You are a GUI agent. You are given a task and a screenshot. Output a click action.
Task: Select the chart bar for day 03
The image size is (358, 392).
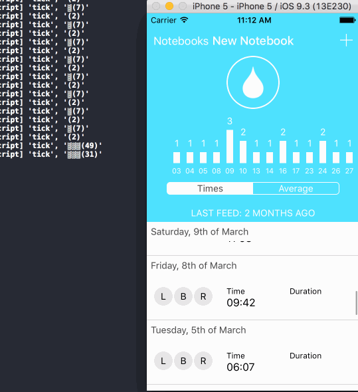[177, 157]
